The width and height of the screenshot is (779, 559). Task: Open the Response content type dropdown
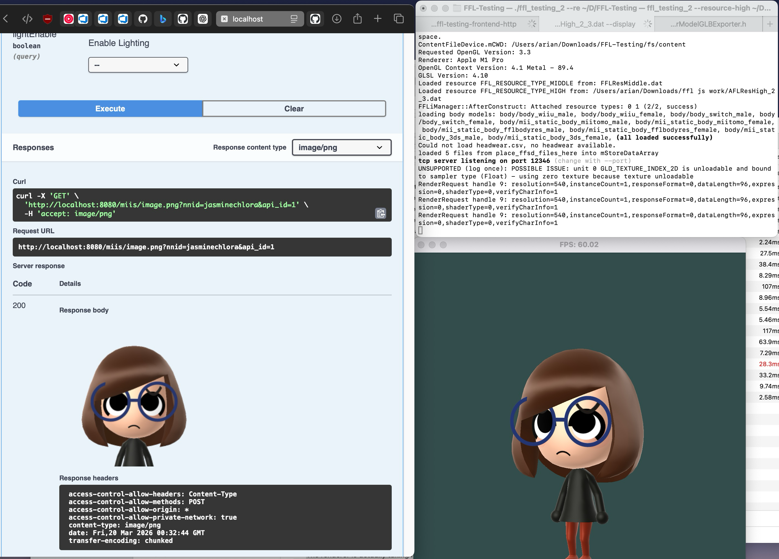[341, 148]
